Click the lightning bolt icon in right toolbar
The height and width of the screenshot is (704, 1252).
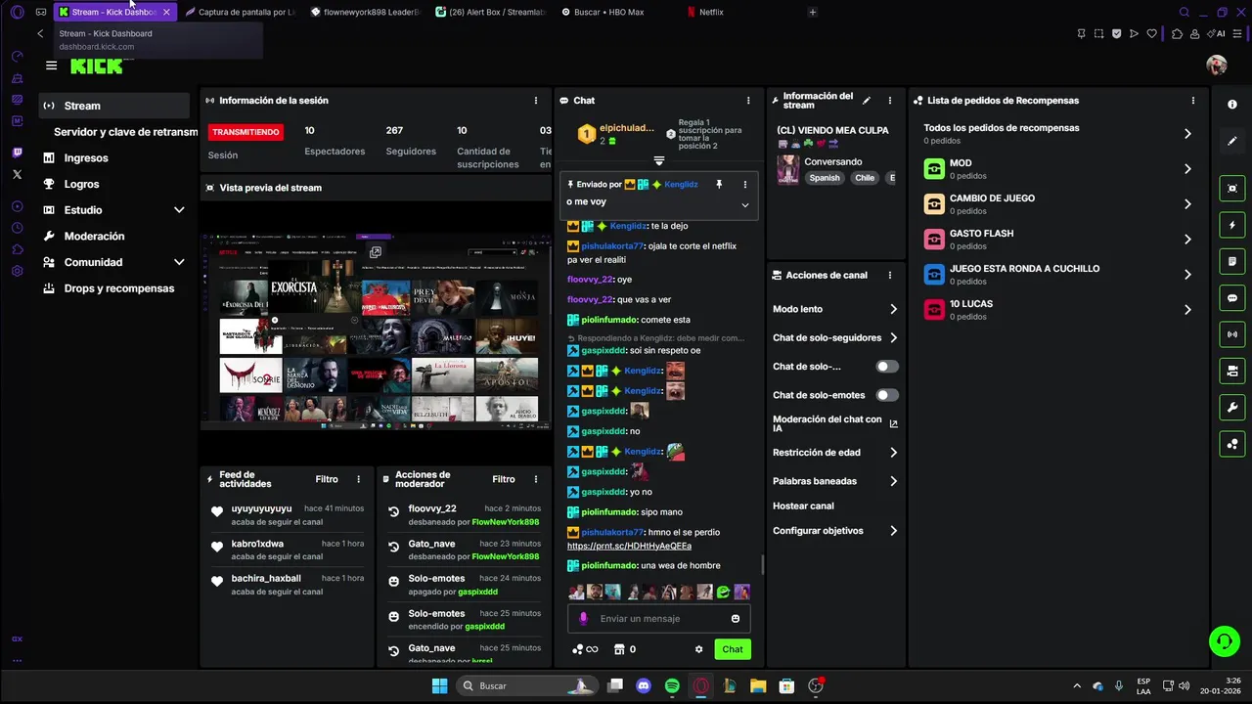pos(1232,225)
